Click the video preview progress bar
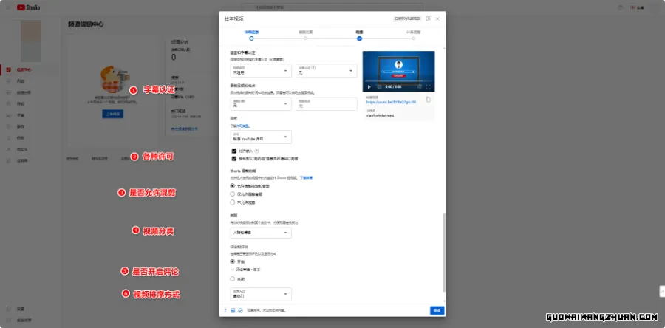 398,81
